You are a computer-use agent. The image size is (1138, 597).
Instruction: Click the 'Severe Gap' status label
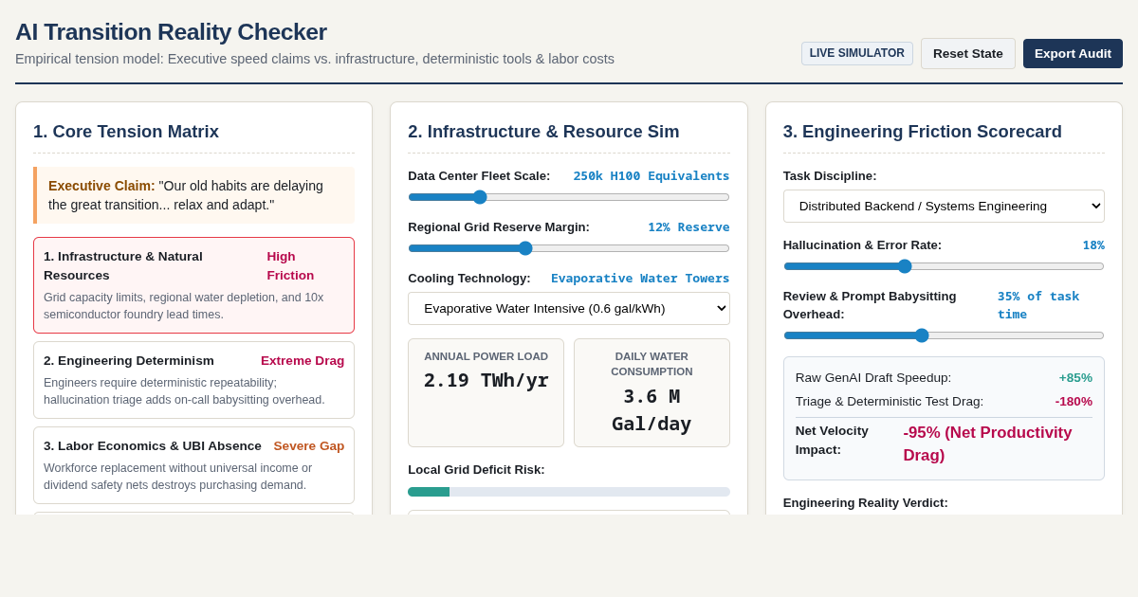[x=309, y=445]
